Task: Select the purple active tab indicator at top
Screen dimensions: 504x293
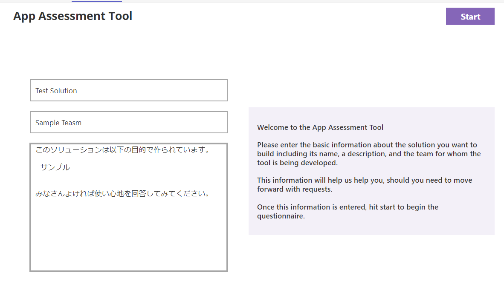Action: pyautogui.click(x=97, y=1)
